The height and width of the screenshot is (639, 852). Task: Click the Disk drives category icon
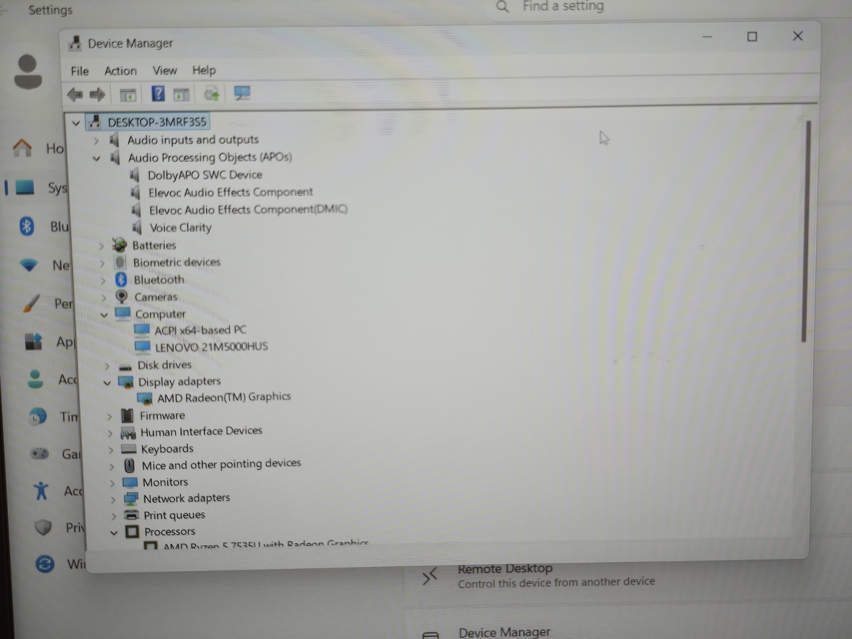pos(126,366)
